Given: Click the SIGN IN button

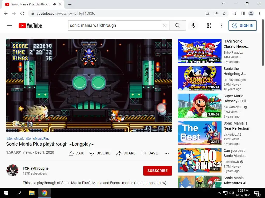Looking at the screenshot, I should coord(242,26).
